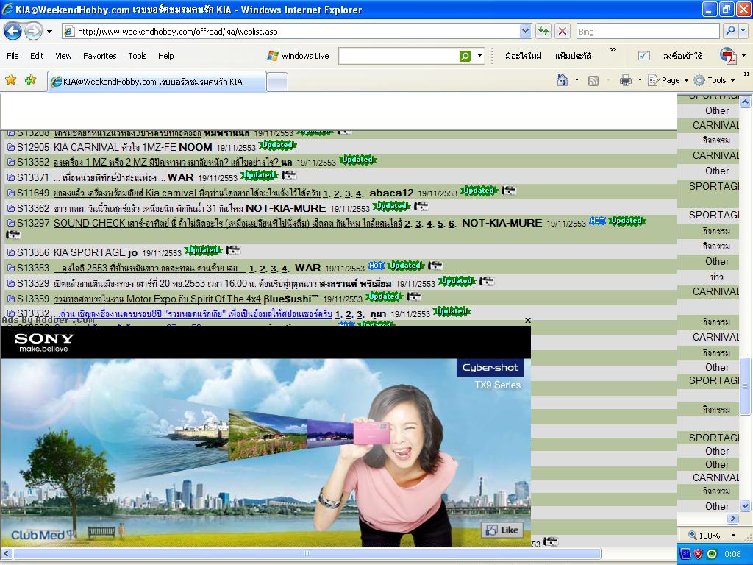
Task: Open the View menu
Action: (63, 56)
